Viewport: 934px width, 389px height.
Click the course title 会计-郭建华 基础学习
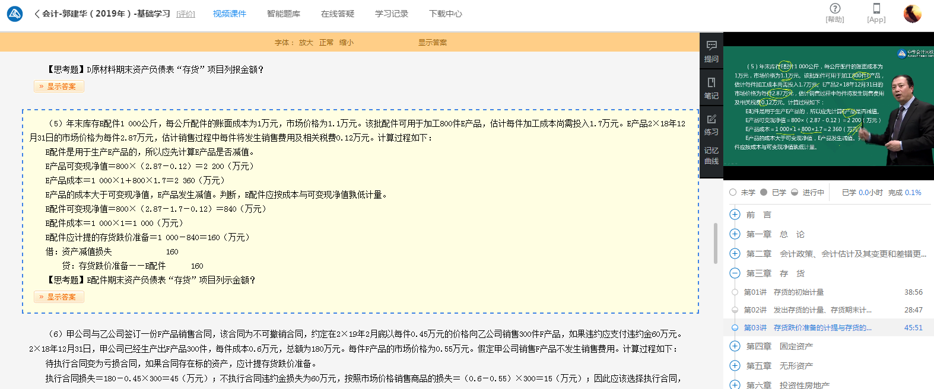coord(106,14)
